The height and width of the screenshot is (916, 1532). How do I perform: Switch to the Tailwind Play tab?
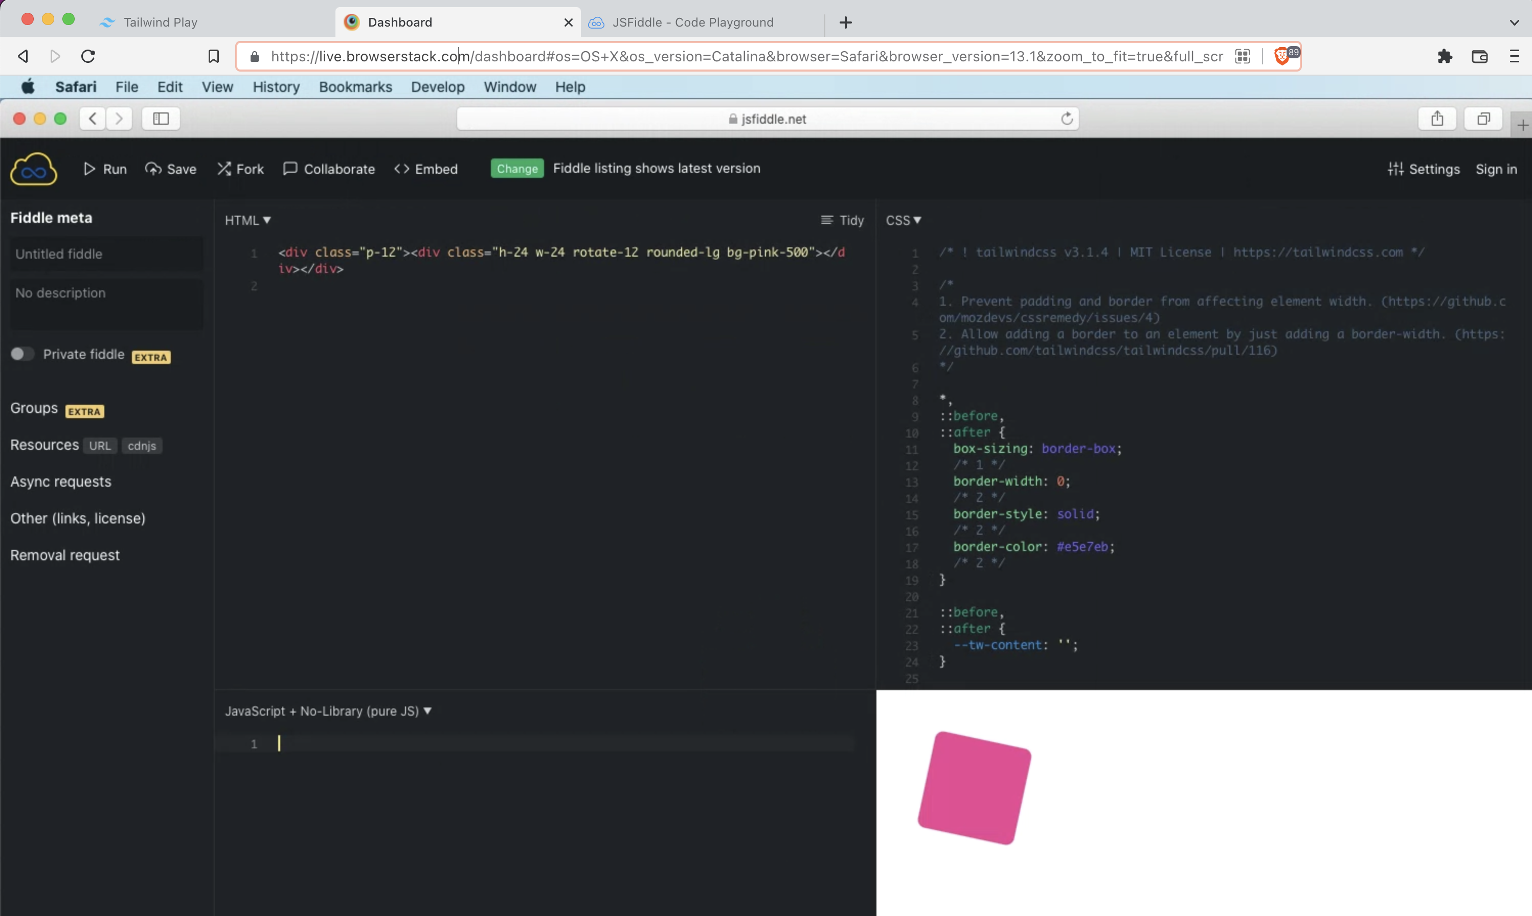point(161,21)
